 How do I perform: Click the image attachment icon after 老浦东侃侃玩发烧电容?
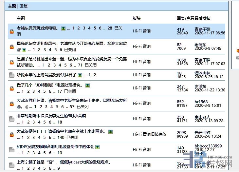coord(63,29)
